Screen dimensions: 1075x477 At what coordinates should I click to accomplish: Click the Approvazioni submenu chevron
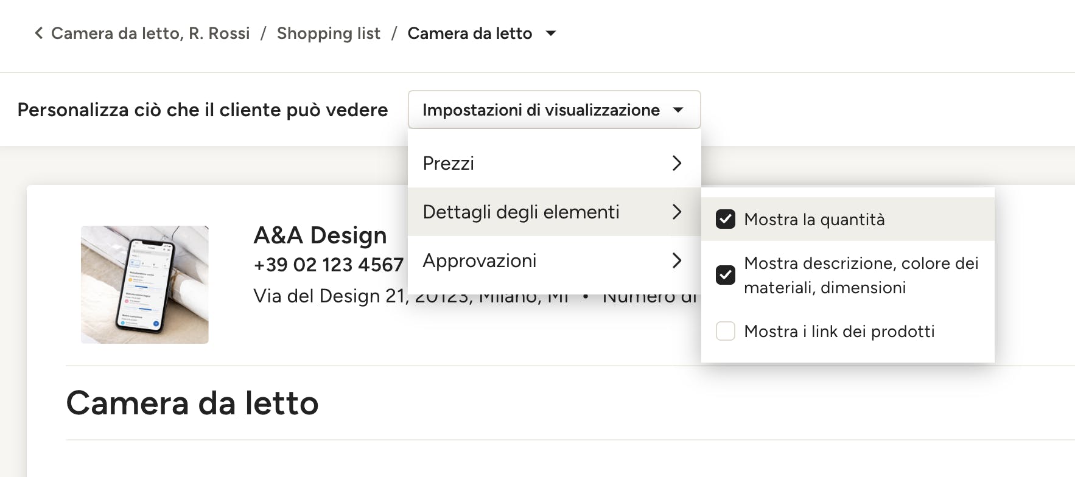[x=676, y=260]
